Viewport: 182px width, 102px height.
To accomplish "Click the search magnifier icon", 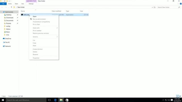I will pos(179,7).
